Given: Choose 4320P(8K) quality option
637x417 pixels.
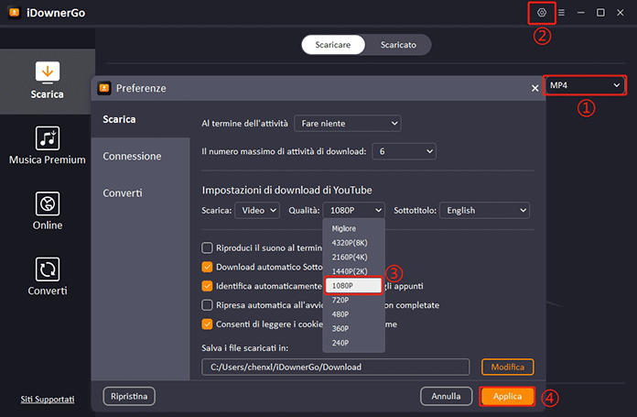Looking at the screenshot, I should coord(353,243).
